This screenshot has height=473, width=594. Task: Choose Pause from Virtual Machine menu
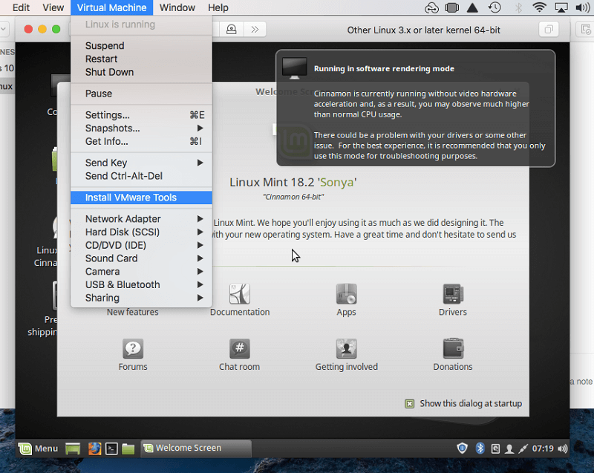[141, 94]
